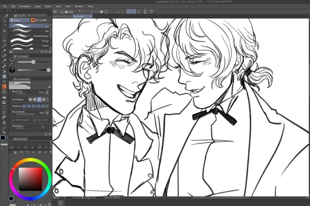The image size is (310, 206).
Task: Open the Animation menu
Action: pyautogui.click(x=25, y=6)
